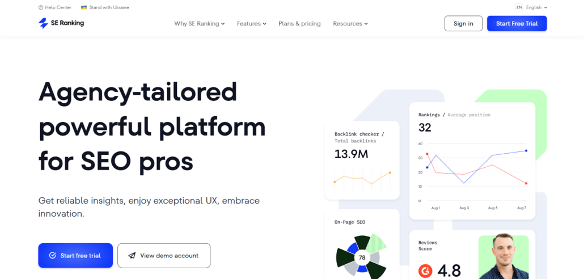Click the final blue data point on rankings chart
The image size is (584, 279).
click(526, 151)
